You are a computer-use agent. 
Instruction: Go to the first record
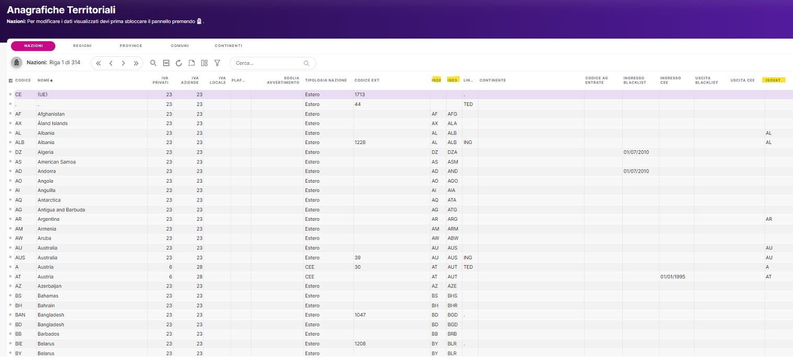coord(98,63)
